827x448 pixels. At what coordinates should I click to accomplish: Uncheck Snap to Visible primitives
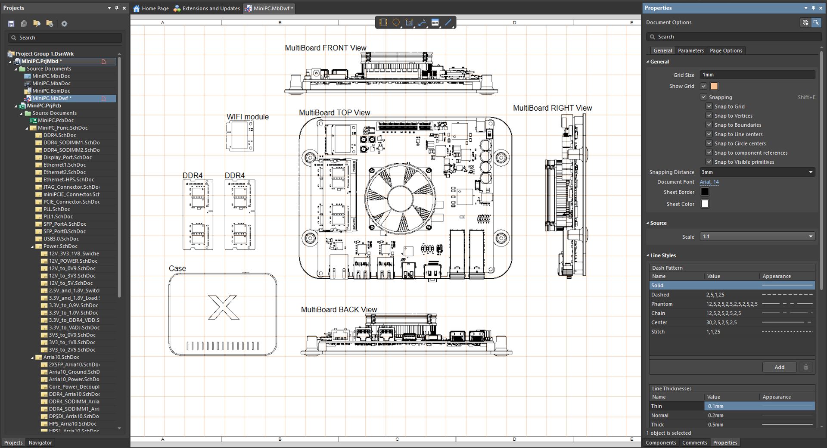tap(709, 162)
